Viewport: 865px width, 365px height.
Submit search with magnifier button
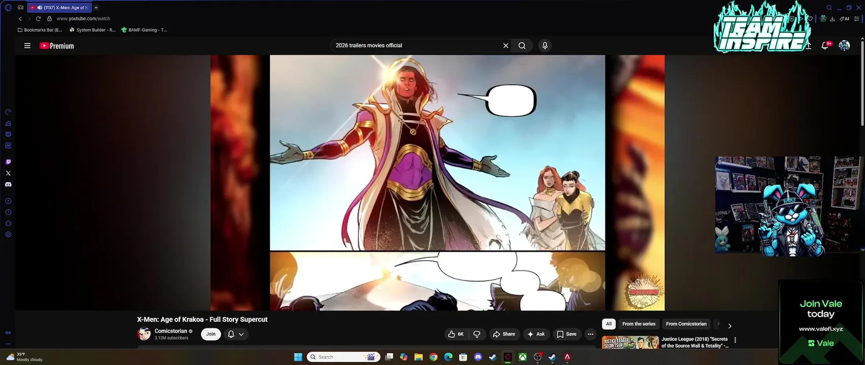522,46
